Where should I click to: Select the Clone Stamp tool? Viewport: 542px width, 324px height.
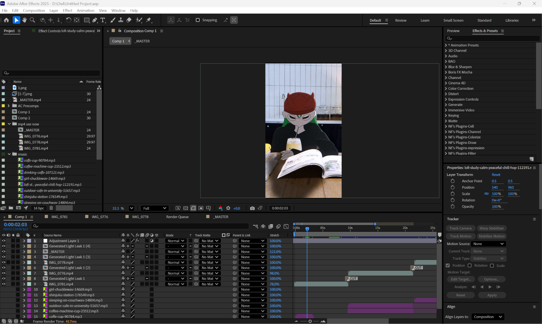(121, 20)
